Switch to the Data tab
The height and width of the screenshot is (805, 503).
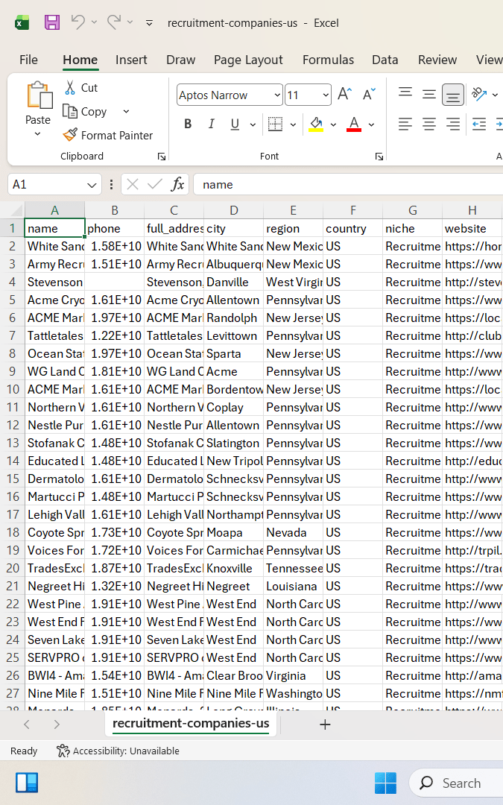click(385, 60)
